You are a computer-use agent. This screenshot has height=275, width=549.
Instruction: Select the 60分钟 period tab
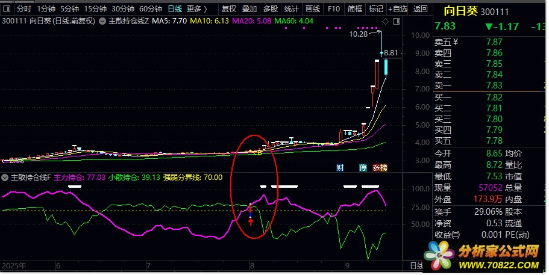151,9
